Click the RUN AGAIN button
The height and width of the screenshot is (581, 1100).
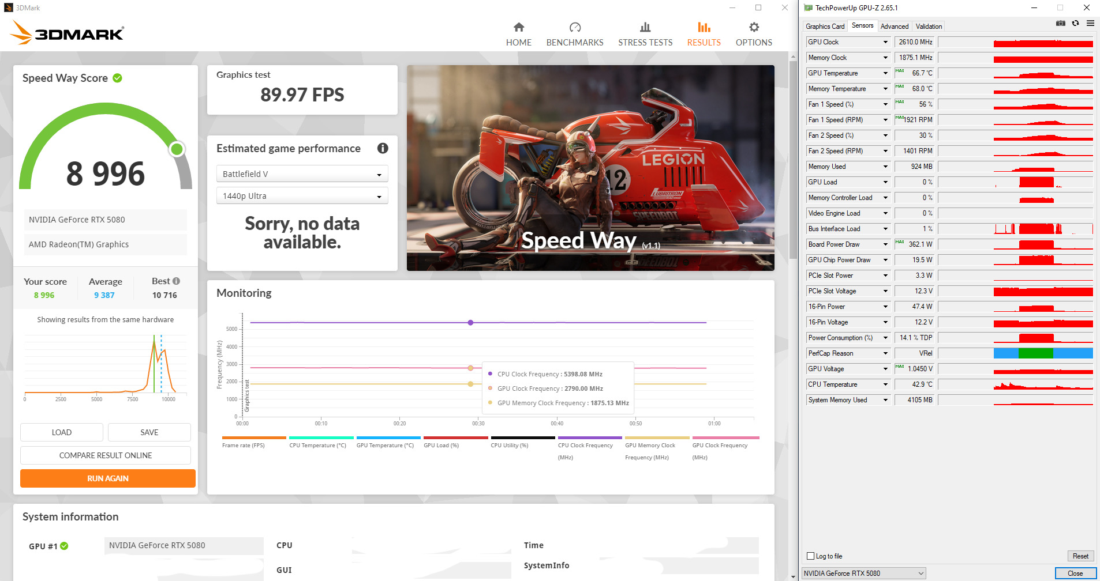tap(108, 478)
